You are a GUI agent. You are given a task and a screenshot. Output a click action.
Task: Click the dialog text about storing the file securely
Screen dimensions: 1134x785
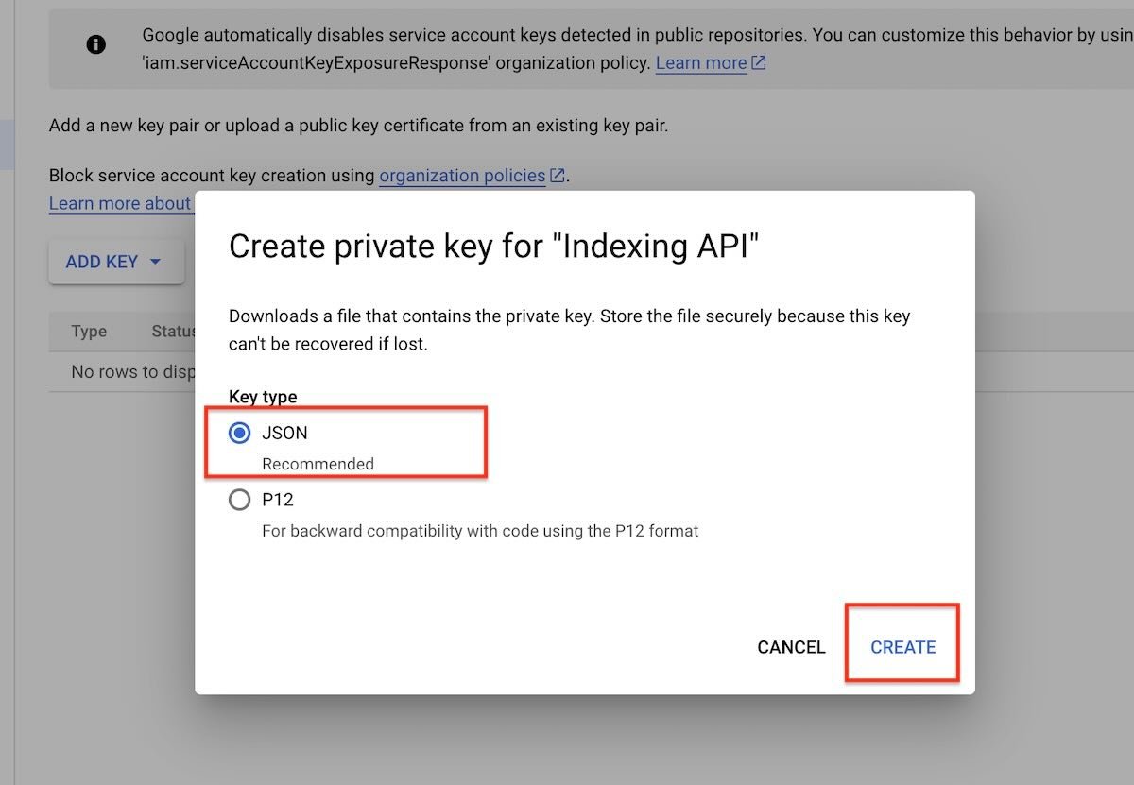pos(569,329)
